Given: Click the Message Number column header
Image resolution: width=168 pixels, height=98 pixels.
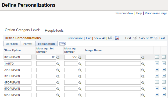Looking at the screenshot, I should pos(70,50).
